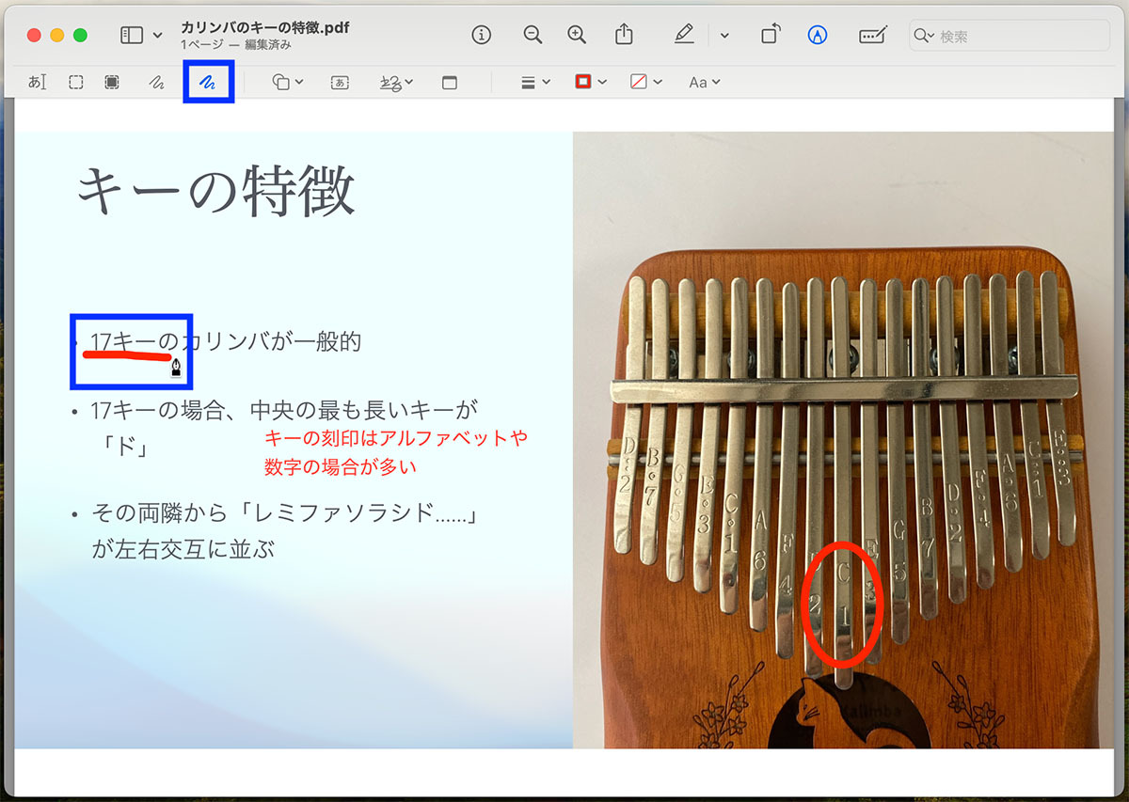Viewport: 1129px width, 802px height.
Task: Show the document info inspector
Action: [x=482, y=35]
